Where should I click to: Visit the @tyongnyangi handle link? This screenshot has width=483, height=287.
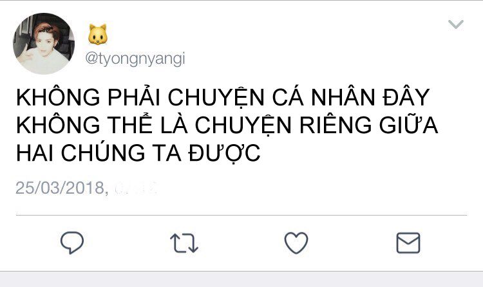tap(135, 59)
